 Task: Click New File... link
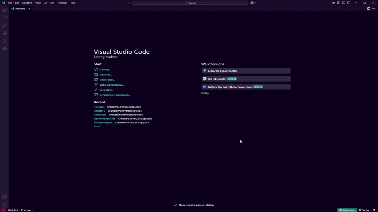[105, 69]
